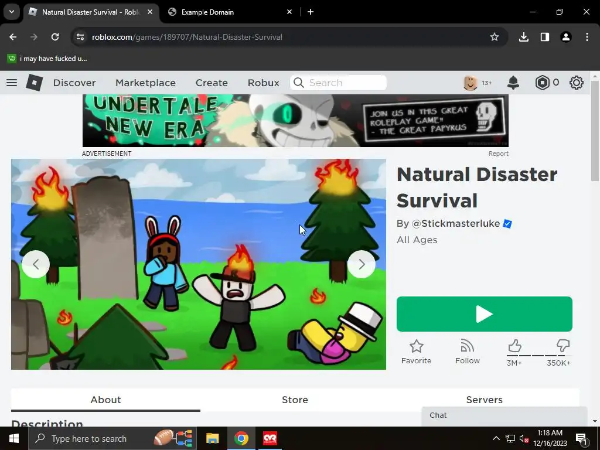This screenshot has width=600, height=450.
Task: Open the tab search dropdown arrow
Action: (12, 12)
